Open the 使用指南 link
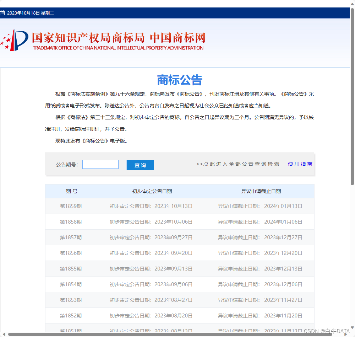The height and width of the screenshot is (337, 355). click(300, 164)
